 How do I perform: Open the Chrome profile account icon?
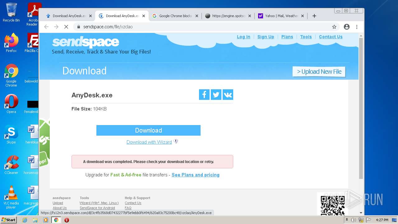pos(347,27)
